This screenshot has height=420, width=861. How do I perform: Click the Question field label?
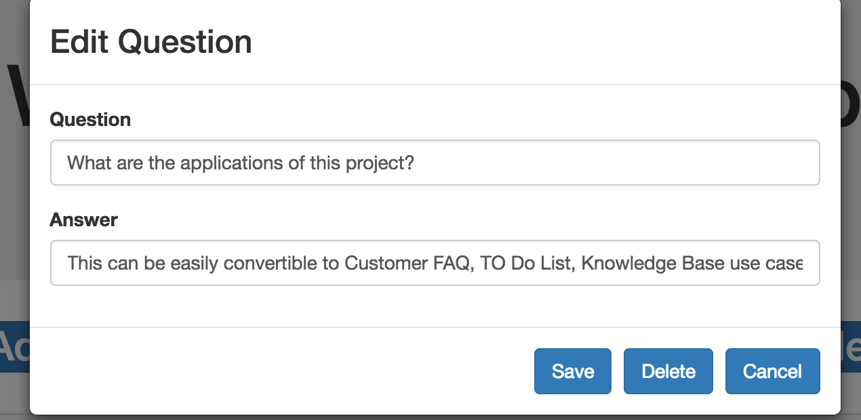pos(90,120)
